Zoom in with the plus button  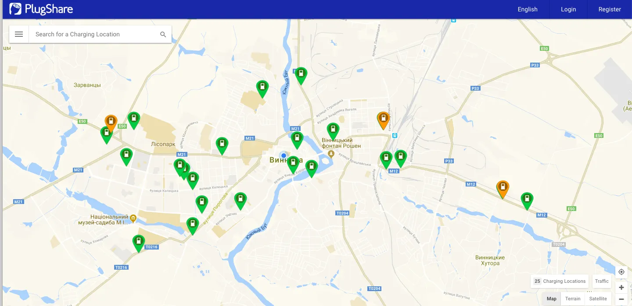click(621, 288)
